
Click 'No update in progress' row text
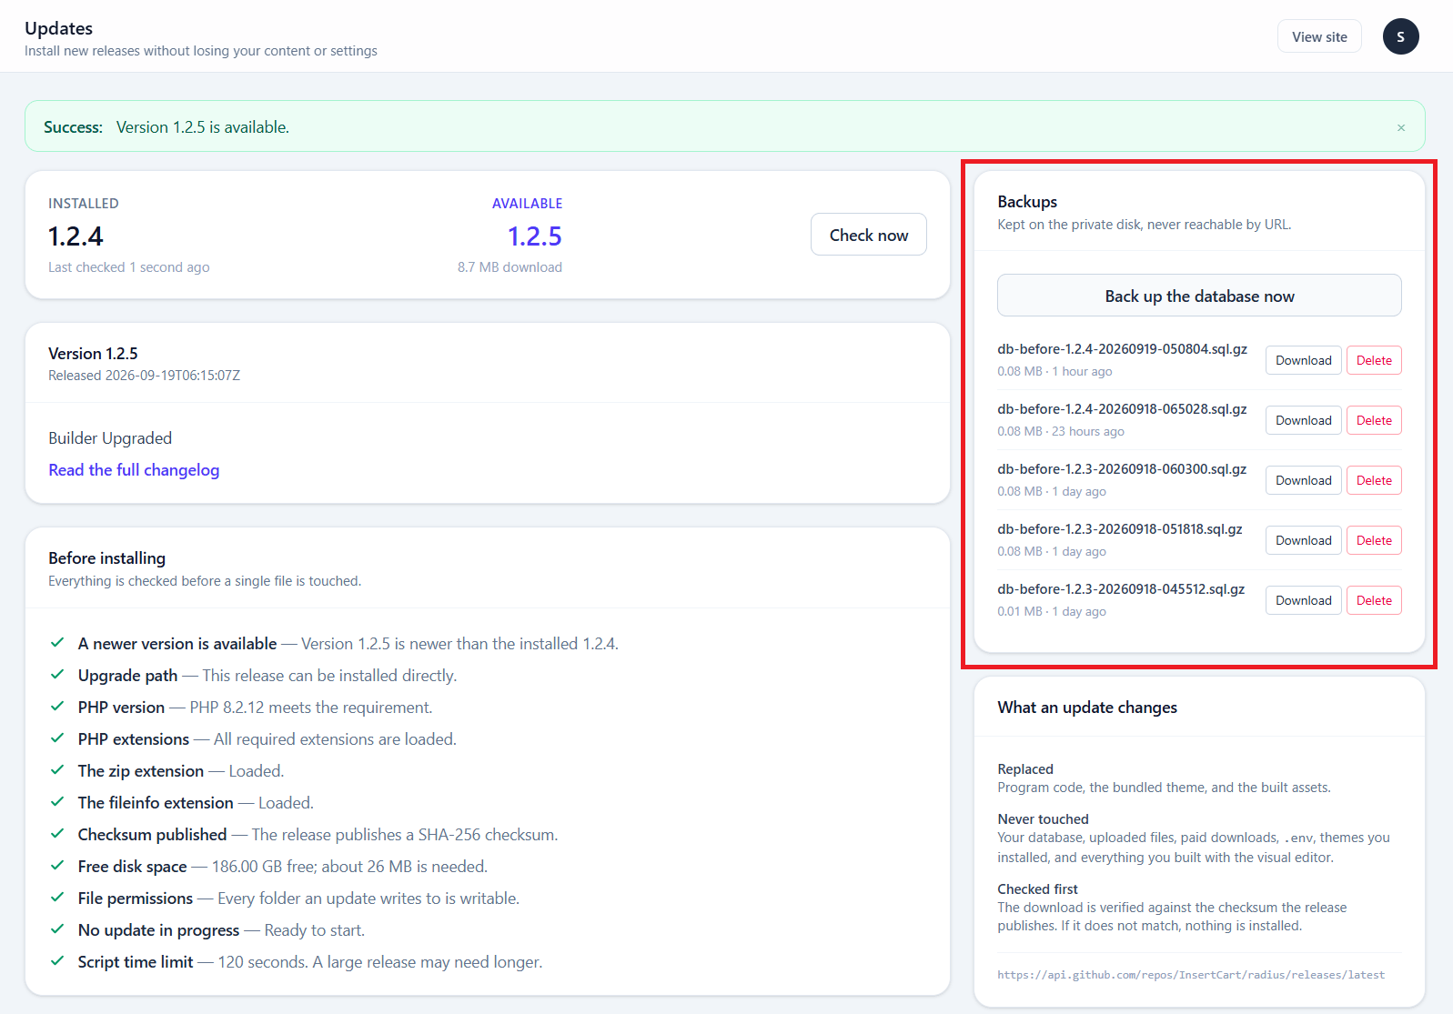pyautogui.click(x=221, y=930)
